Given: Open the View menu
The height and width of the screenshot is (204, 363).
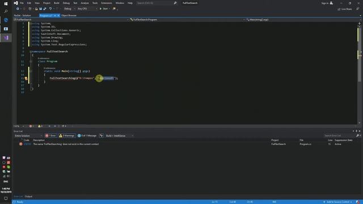Looking at the screenshot, I should click(x=37, y=3).
